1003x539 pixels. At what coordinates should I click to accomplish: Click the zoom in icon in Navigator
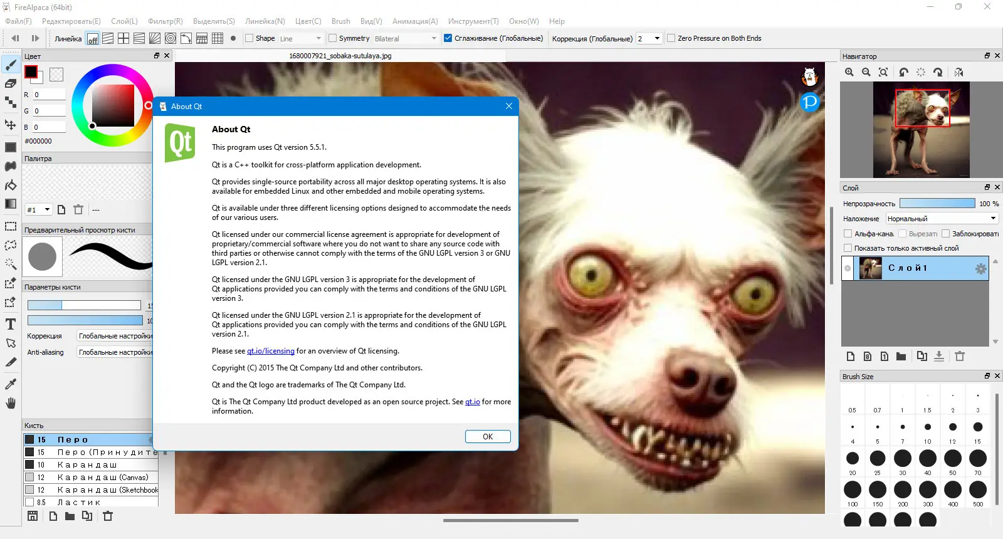click(x=849, y=72)
